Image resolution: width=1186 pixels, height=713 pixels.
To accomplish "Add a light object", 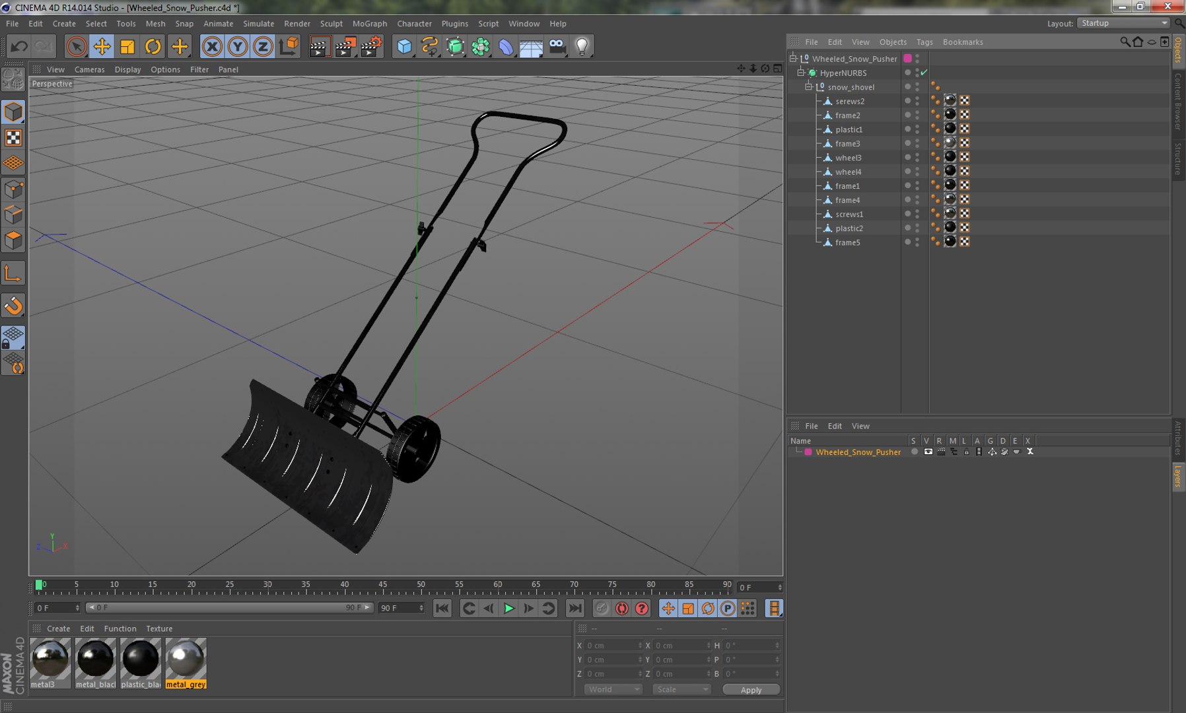I will pos(582,46).
